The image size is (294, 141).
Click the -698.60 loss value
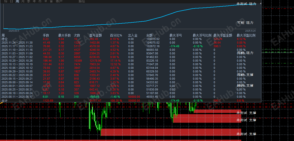94,97
